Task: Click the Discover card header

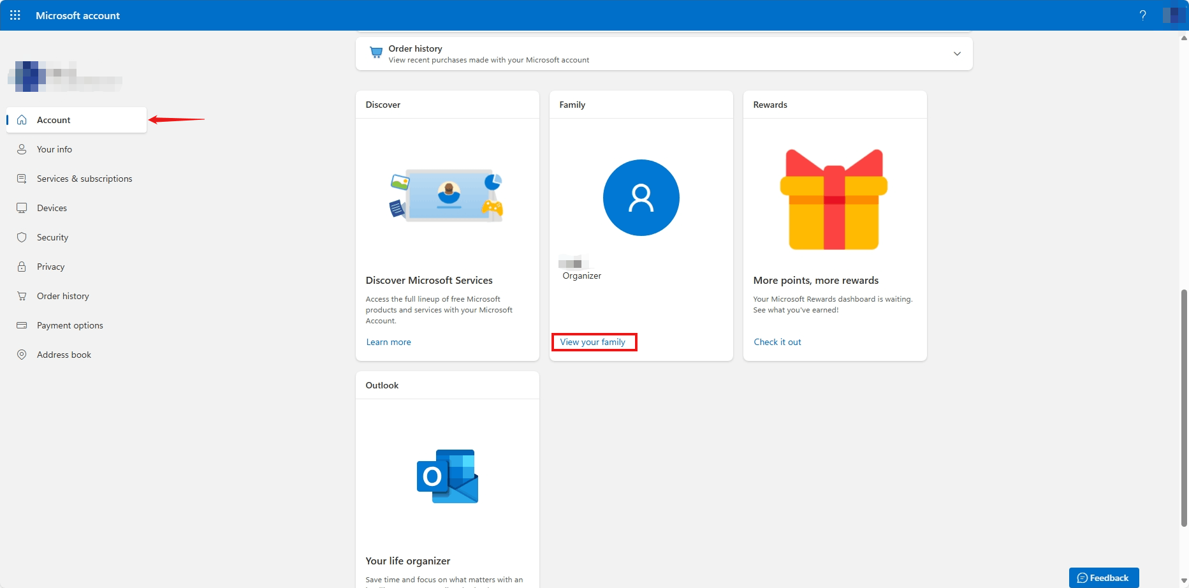Action: (383, 105)
